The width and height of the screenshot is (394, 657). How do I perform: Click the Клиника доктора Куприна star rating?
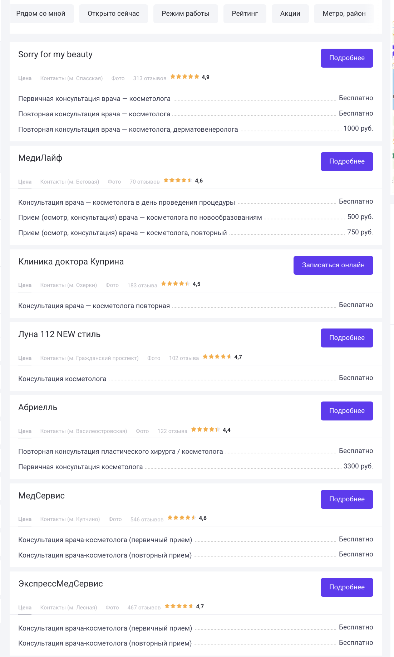click(175, 283)
